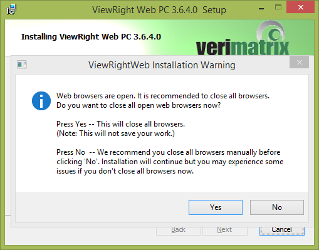
Task: Click the 'Press Yes -- This will close' text
Action: coord(120,124)
